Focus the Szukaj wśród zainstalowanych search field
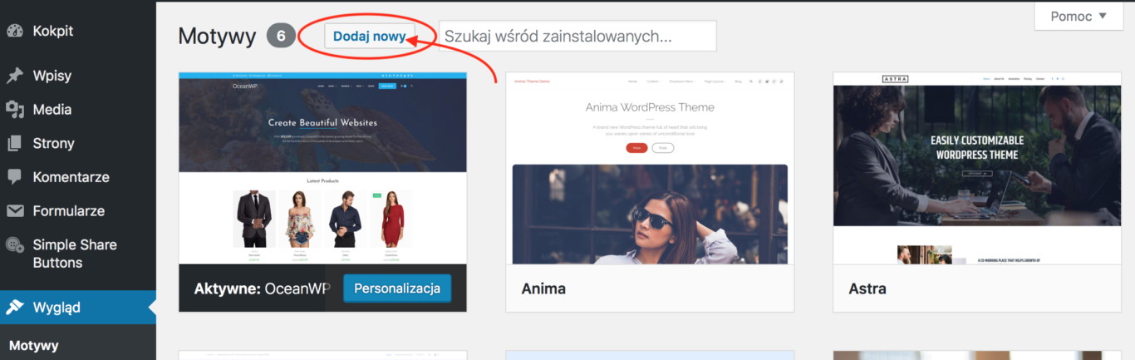Viewport: 1135px width, 360px height. (x=577, y=37)
